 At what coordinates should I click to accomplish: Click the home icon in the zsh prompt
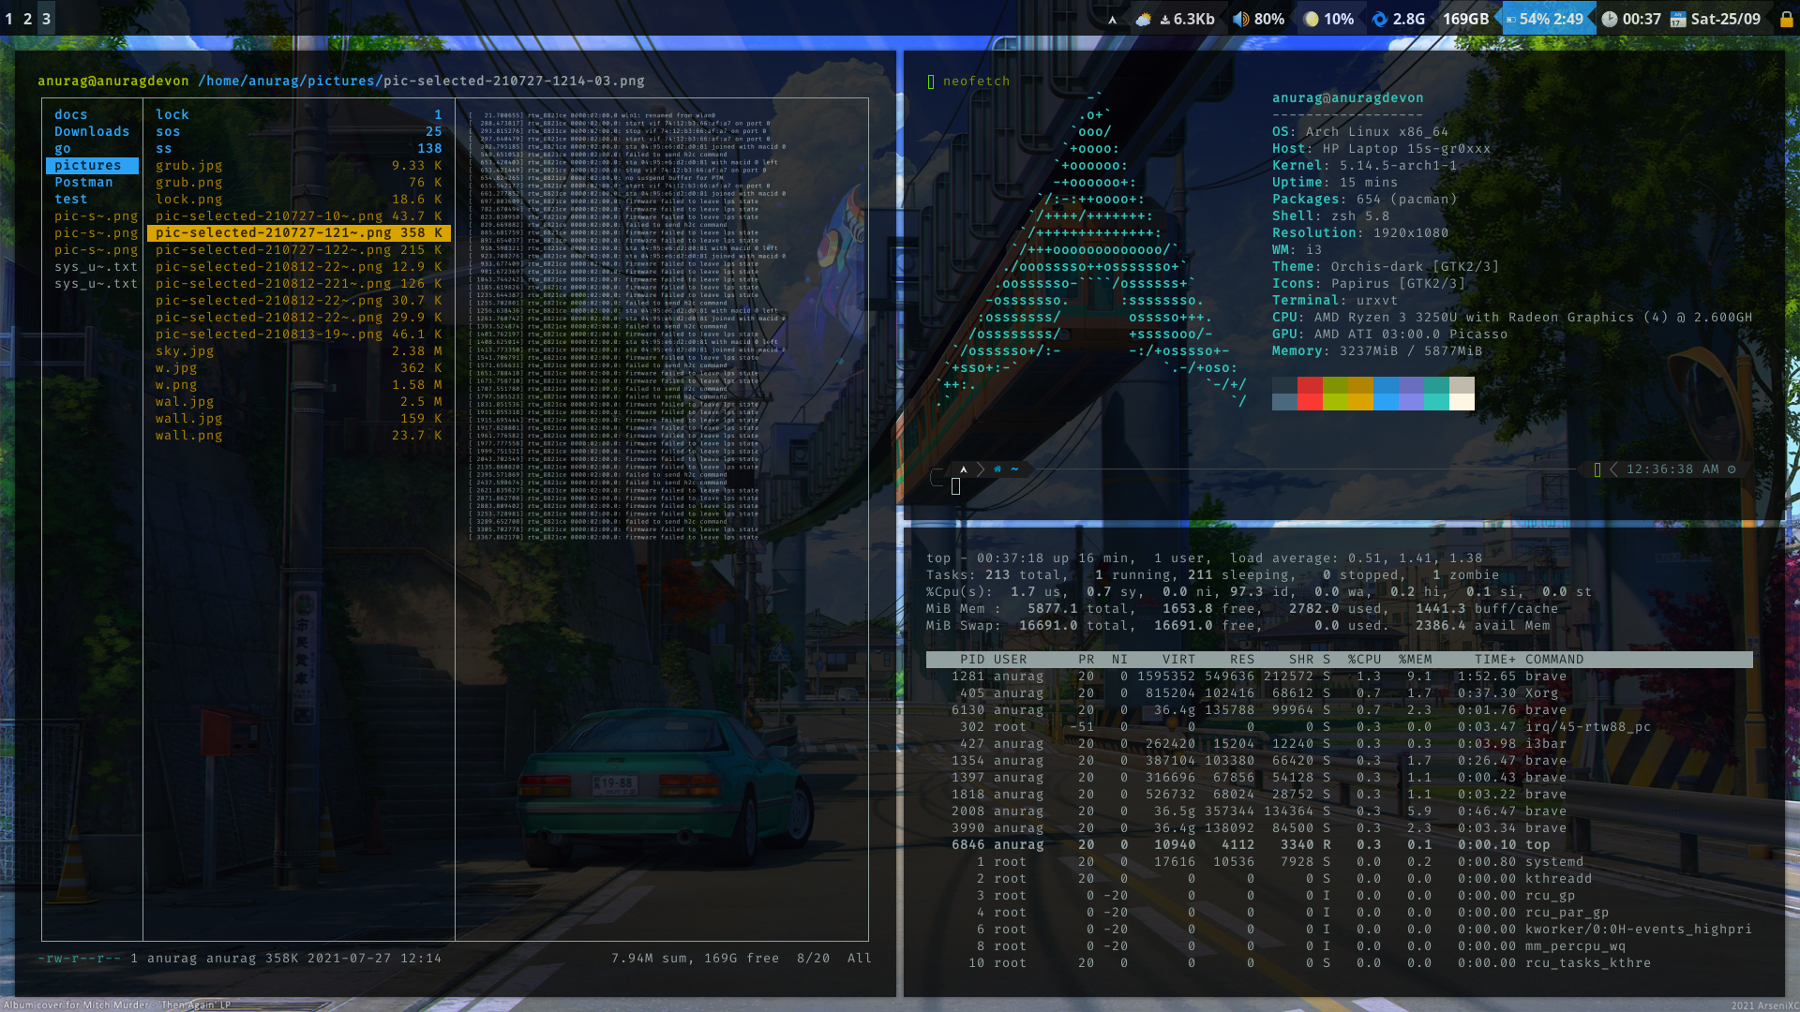coord(997,469)
